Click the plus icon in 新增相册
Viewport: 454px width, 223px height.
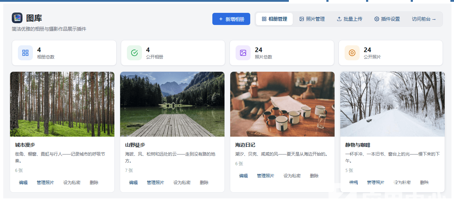coord(221,19)
